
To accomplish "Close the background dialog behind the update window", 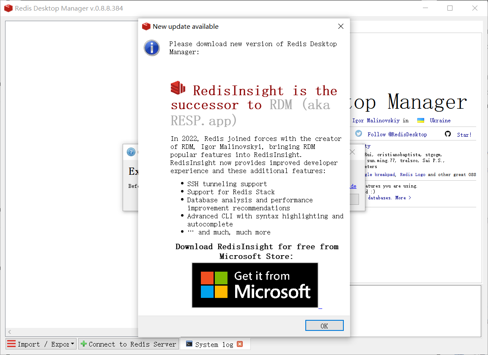I will pos(352,152).
